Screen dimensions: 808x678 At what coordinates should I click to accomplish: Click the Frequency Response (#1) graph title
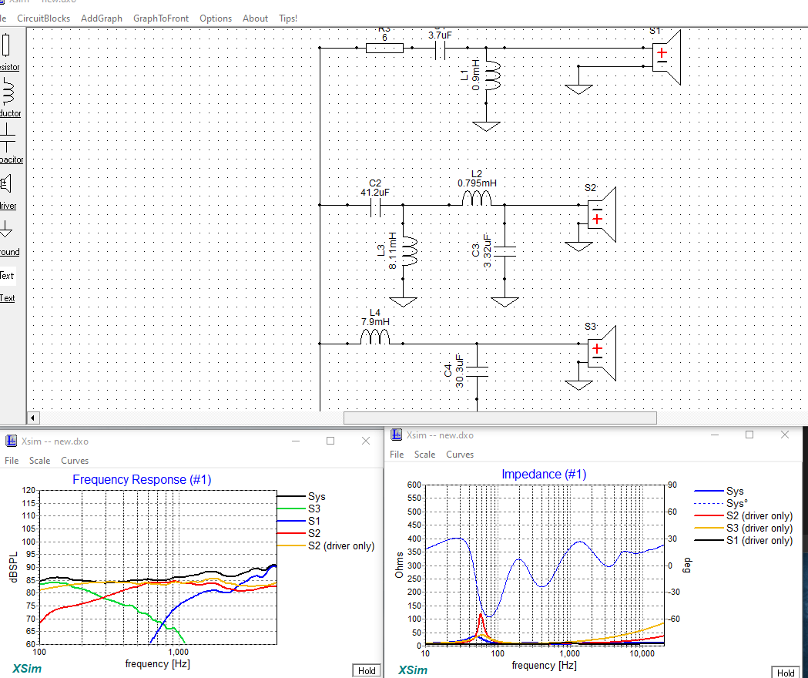click(142, 479)
